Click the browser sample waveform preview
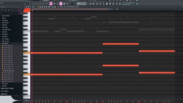The height and width of the screenshot is (103, 183). coord(11,99)
